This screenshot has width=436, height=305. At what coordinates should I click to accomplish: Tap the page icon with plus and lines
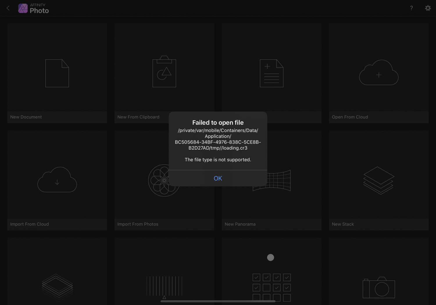[x=271, y=73]
